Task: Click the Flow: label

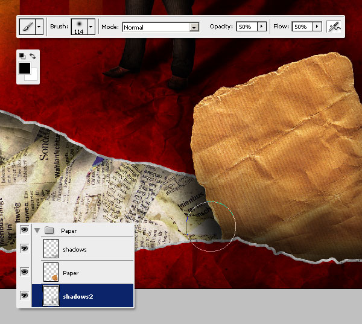Action: [x=281, y=27]
